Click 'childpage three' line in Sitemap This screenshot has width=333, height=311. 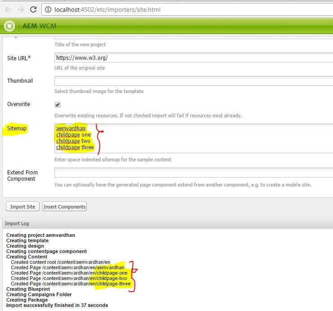coord(75,147)
